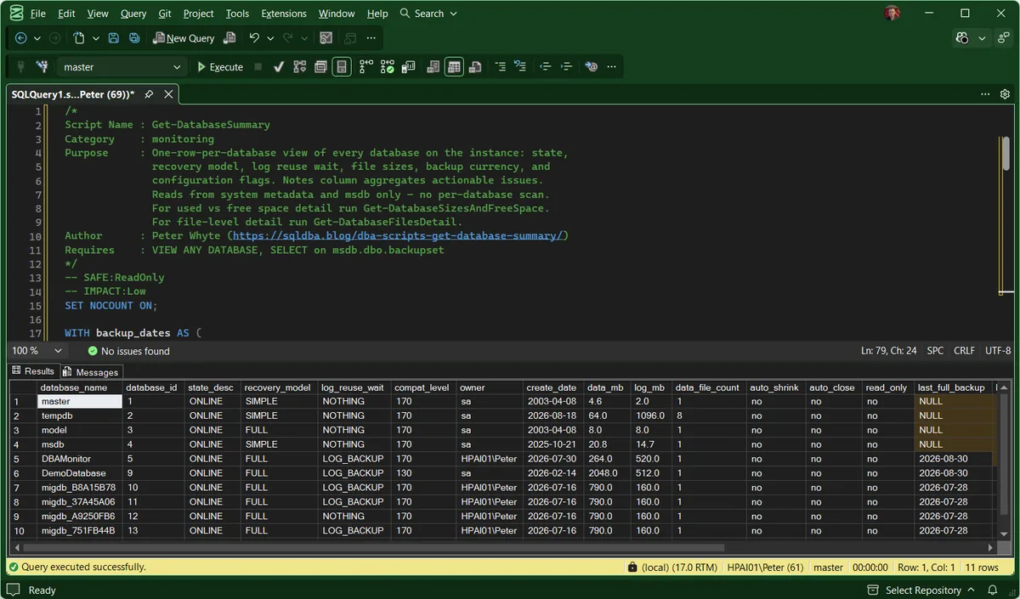Screen dimensions: 1020x599
Task: Expand the Copilot dropdown arrow
Action: tap(982, 38)
